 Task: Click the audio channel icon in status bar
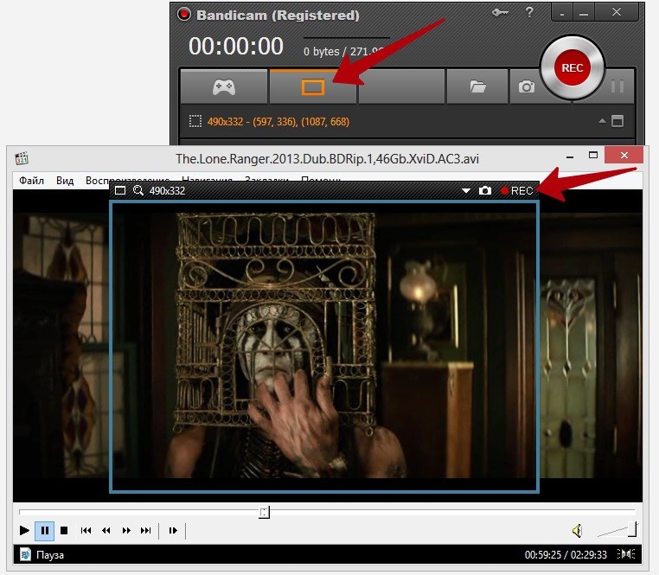click(x=626, y=554)
